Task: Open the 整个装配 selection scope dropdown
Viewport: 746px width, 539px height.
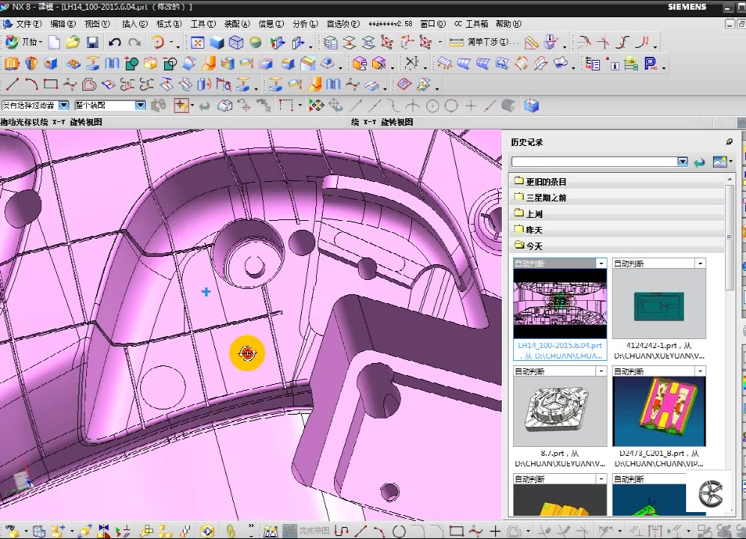Action: [x=140, y=106]
